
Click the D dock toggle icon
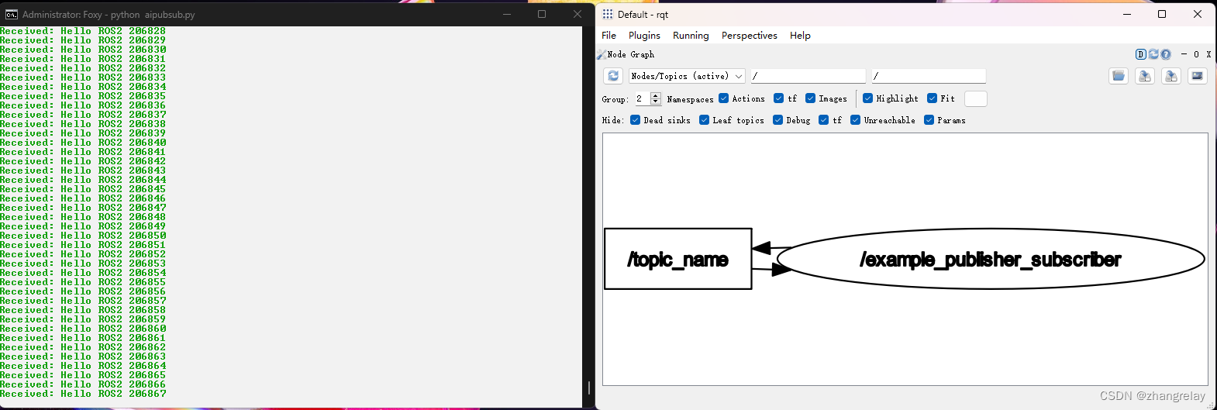[x=1141, y=54]
